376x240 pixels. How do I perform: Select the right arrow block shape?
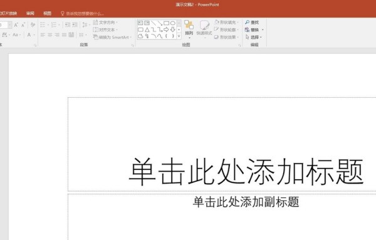click(x=166, y=29)
